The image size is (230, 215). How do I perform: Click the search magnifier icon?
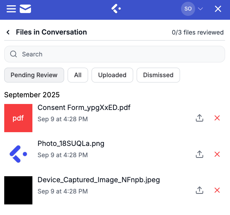tap(14, 54)
